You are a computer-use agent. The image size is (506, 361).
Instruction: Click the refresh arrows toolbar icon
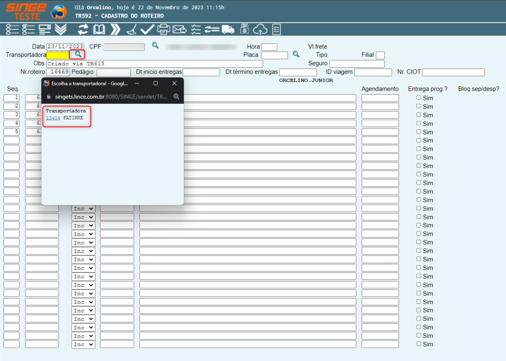coord(83,29)
